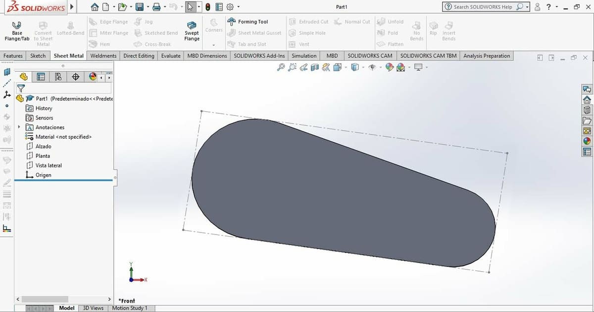Open View Settings monitor icon
Screen dimensions: 594x312
point(418,67)
